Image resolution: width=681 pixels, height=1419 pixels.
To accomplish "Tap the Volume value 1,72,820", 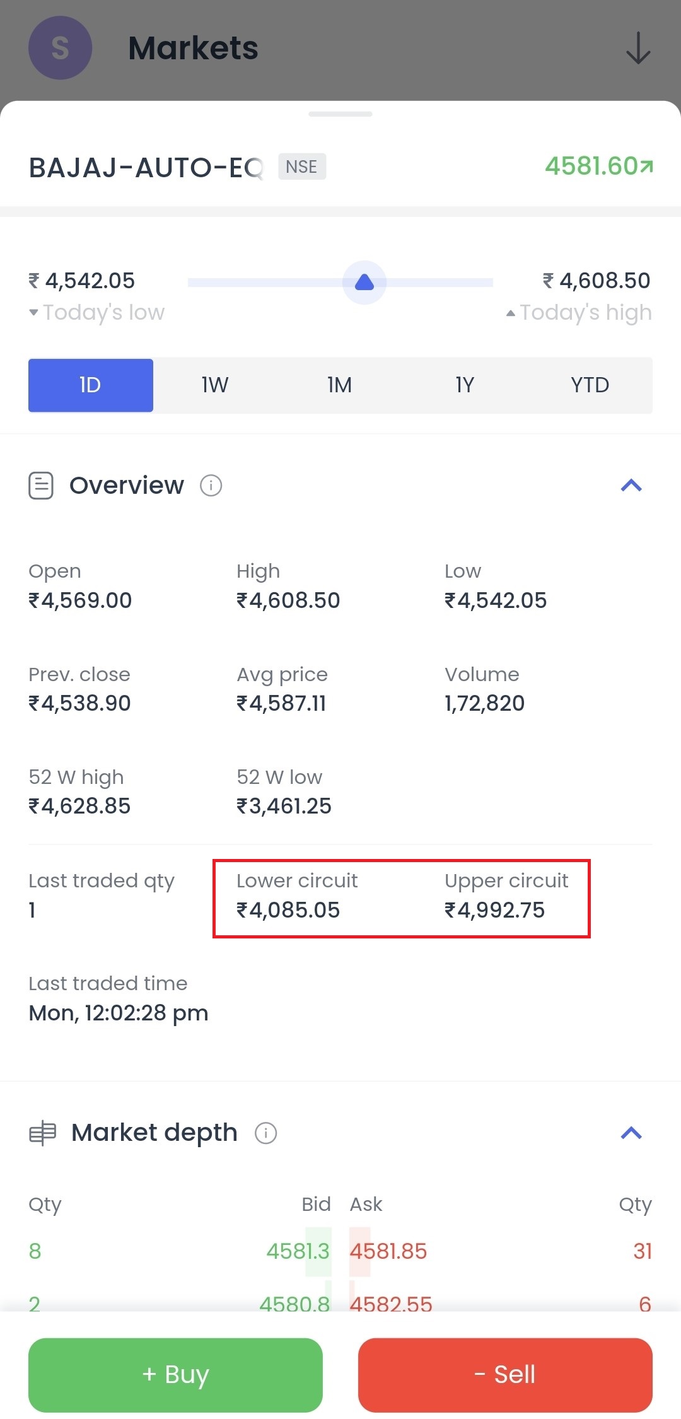I will [x=484, y=703].
